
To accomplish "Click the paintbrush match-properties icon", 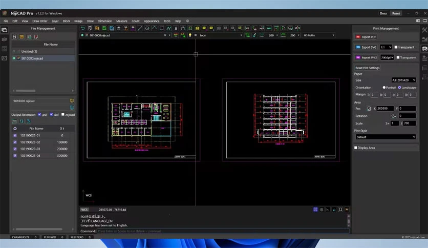I will coord(254,35).
